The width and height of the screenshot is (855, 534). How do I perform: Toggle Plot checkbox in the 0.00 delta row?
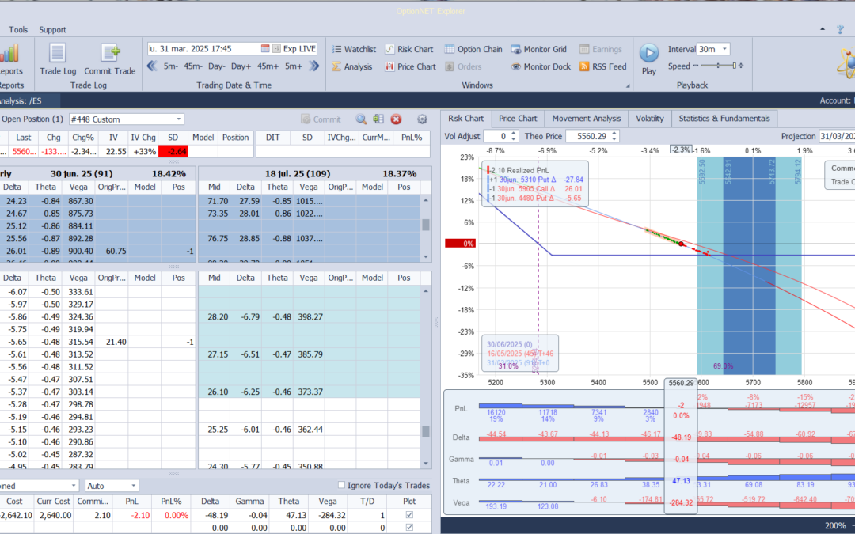[409, 528]
